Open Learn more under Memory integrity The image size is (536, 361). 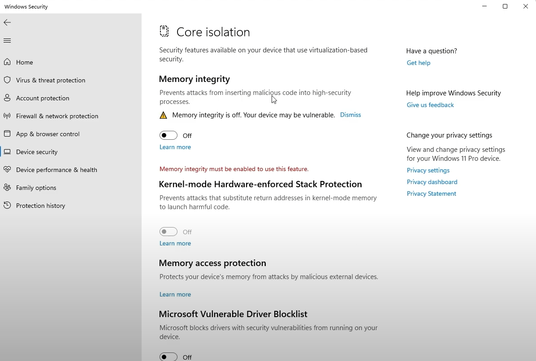point(175,147)
